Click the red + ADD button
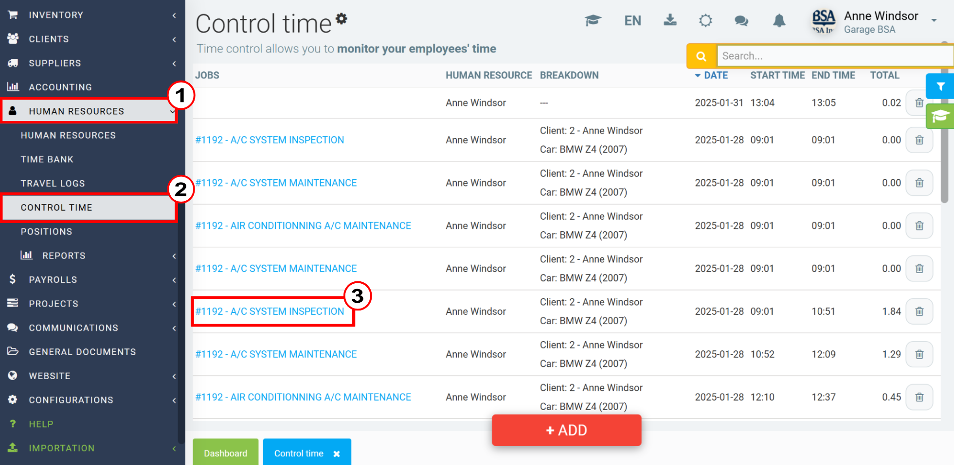 pyautogui.click(x=566, y=430)
